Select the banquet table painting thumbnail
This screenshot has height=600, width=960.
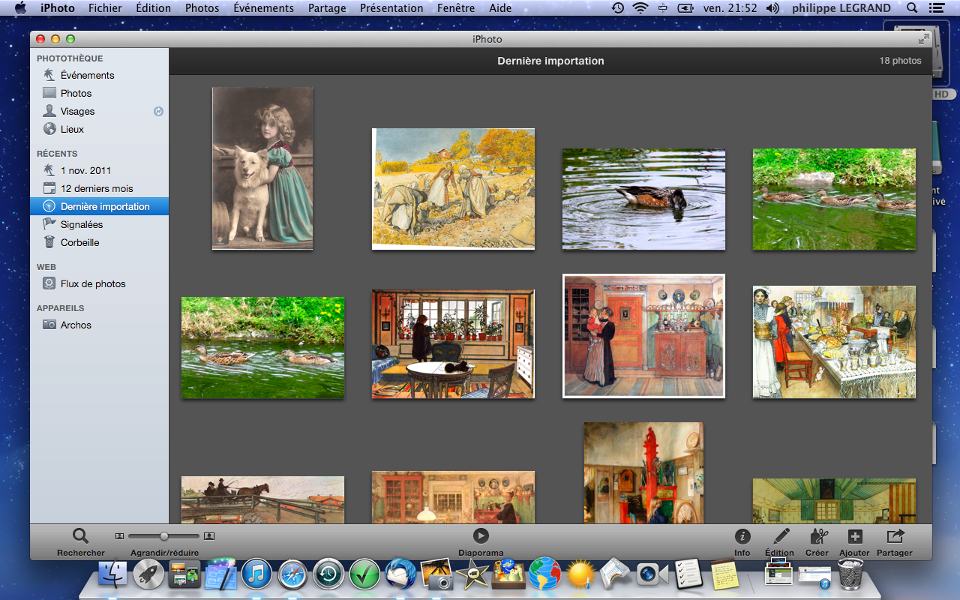(x=834, y=342)
